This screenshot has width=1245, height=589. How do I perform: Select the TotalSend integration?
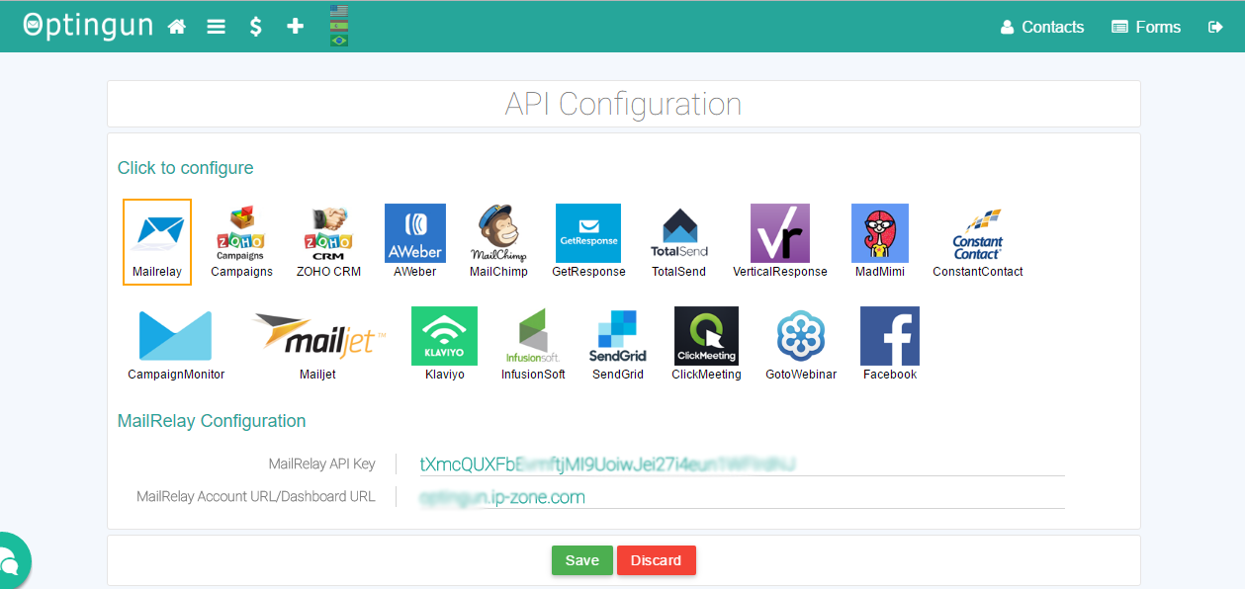click(x=679, y=242)
